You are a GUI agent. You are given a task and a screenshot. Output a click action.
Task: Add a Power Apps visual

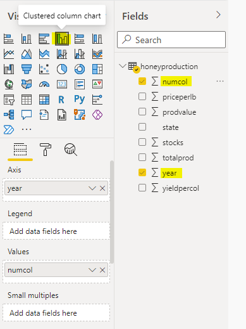point(97,115)
